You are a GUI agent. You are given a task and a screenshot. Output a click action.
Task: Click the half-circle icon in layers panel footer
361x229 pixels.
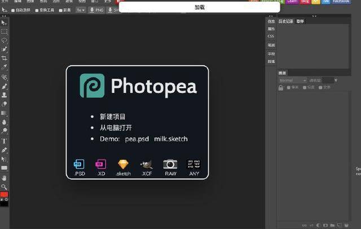click(x=318, y=225)
